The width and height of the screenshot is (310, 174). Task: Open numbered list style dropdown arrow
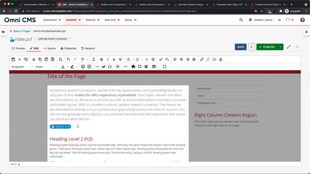point(142,59)
